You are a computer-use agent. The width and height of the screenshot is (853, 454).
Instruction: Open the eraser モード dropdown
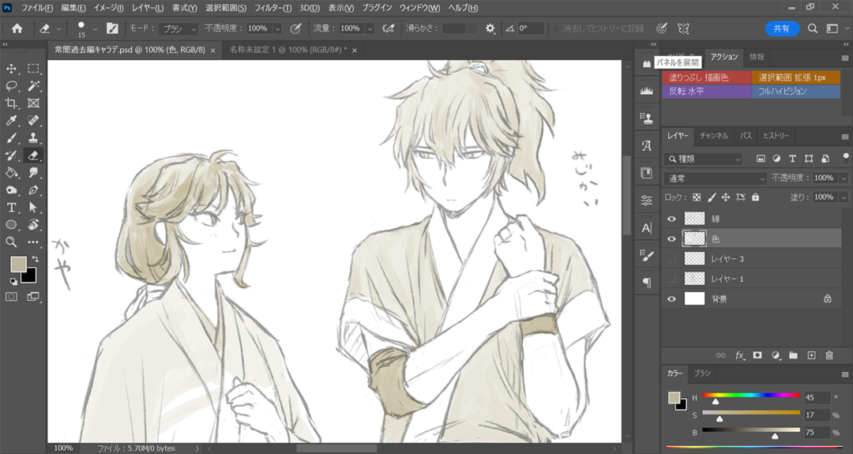pos(178,28)
